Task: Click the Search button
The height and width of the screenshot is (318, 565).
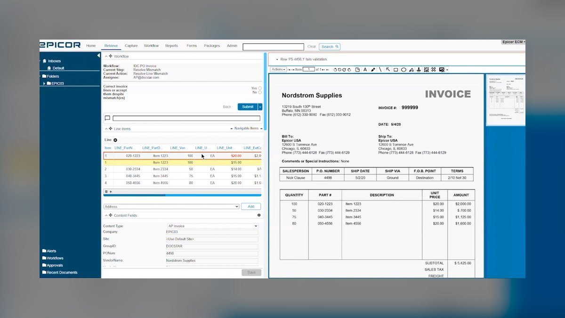Action: click(x=330, y=47)
